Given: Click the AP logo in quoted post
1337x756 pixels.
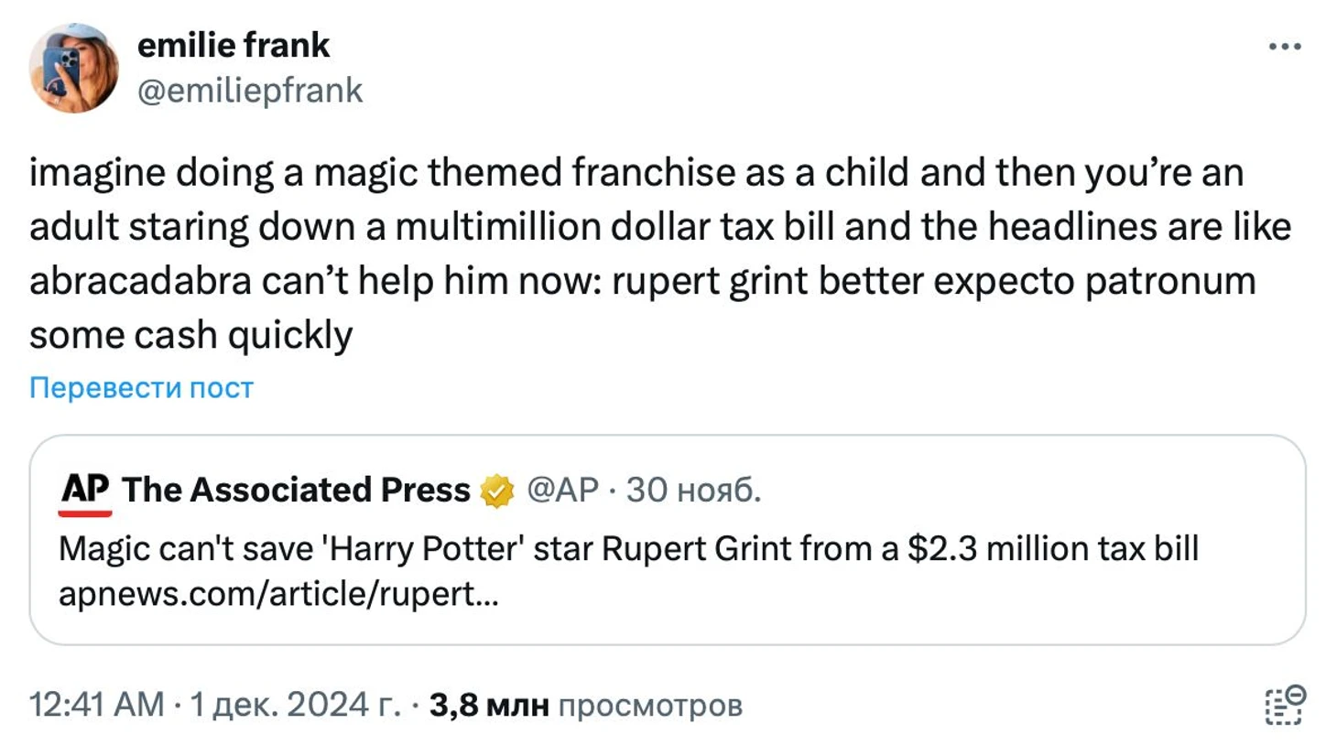Looking at the screenshot, I should pos(84,492).
